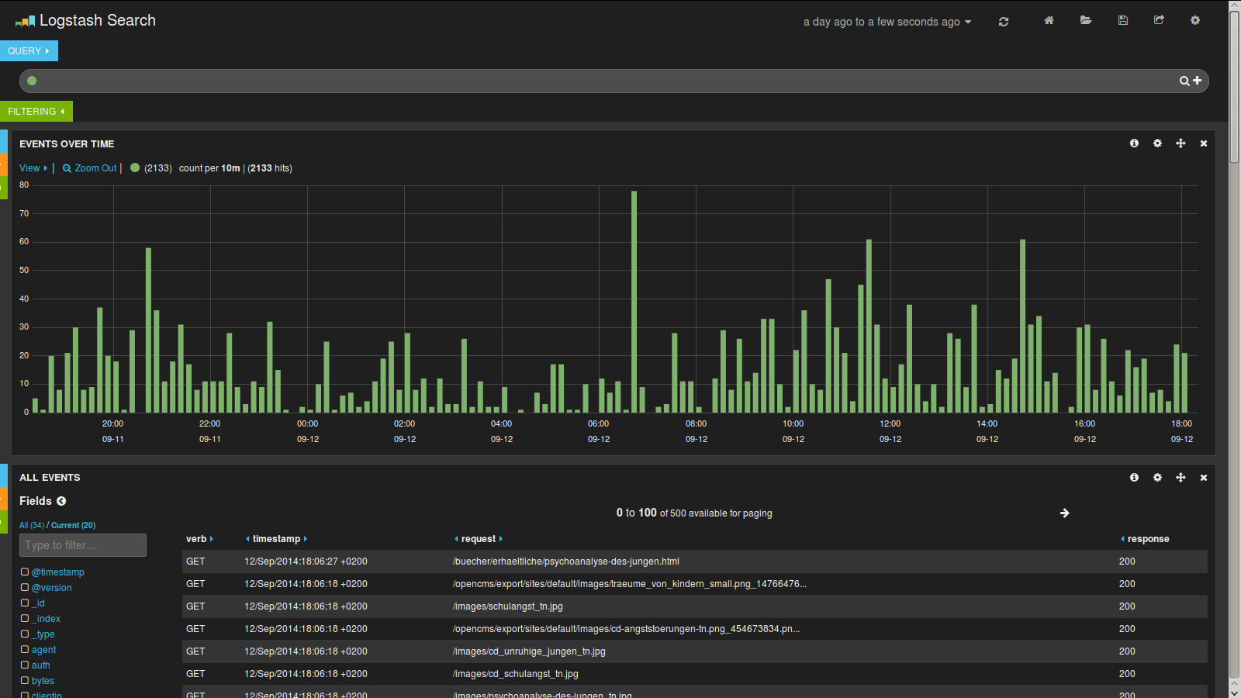The image size is (1241, 698).
Task: Expand the QUERY section tab
Action: click(x=29, y=51)
